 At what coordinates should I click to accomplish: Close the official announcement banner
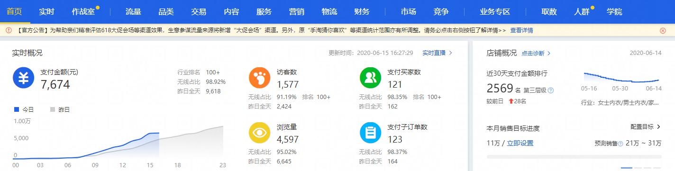[663, 30]
